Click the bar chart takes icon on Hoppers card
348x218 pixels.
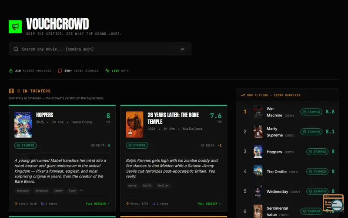pyautogui.click(x=43, y=204)
